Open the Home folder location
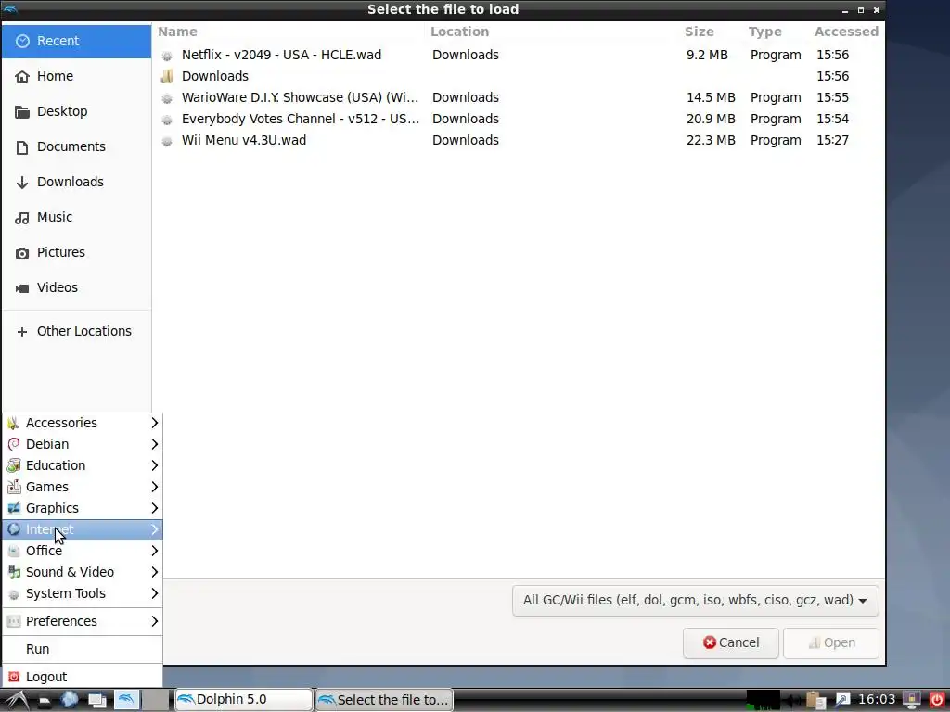Viewport: 950px width, 712px height. [x=76, y=76]
